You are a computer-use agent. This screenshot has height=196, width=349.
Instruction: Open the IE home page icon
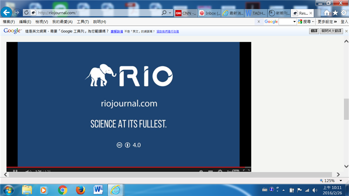pyautogui.click(x=327, y=13)
